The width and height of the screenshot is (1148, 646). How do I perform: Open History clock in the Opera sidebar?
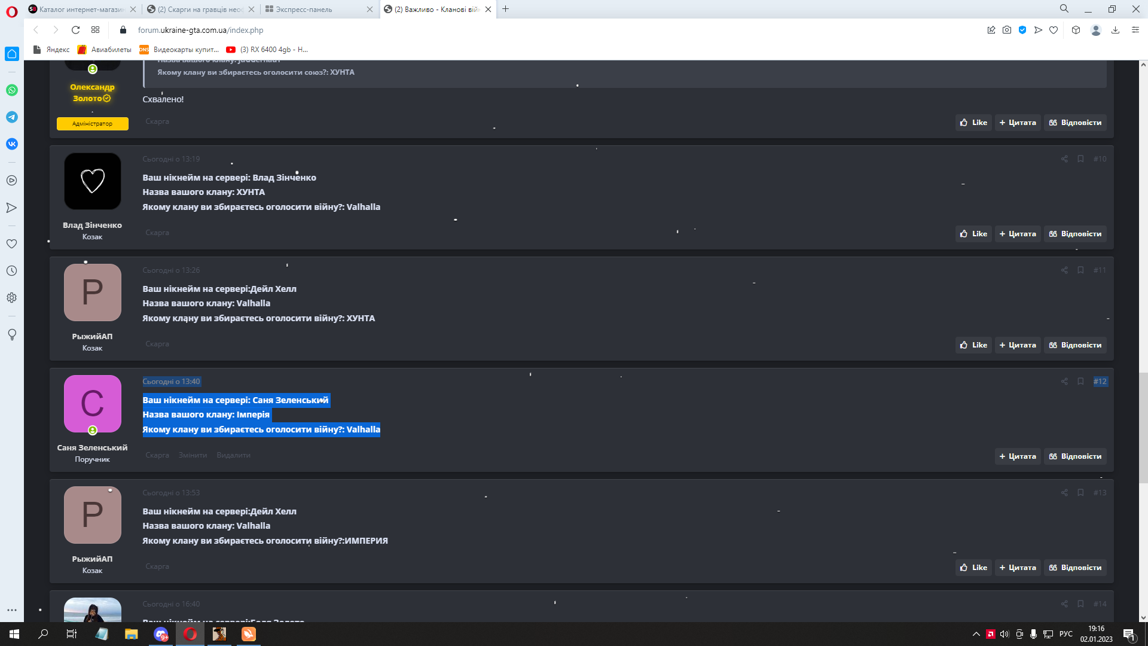tap(12, 271)
